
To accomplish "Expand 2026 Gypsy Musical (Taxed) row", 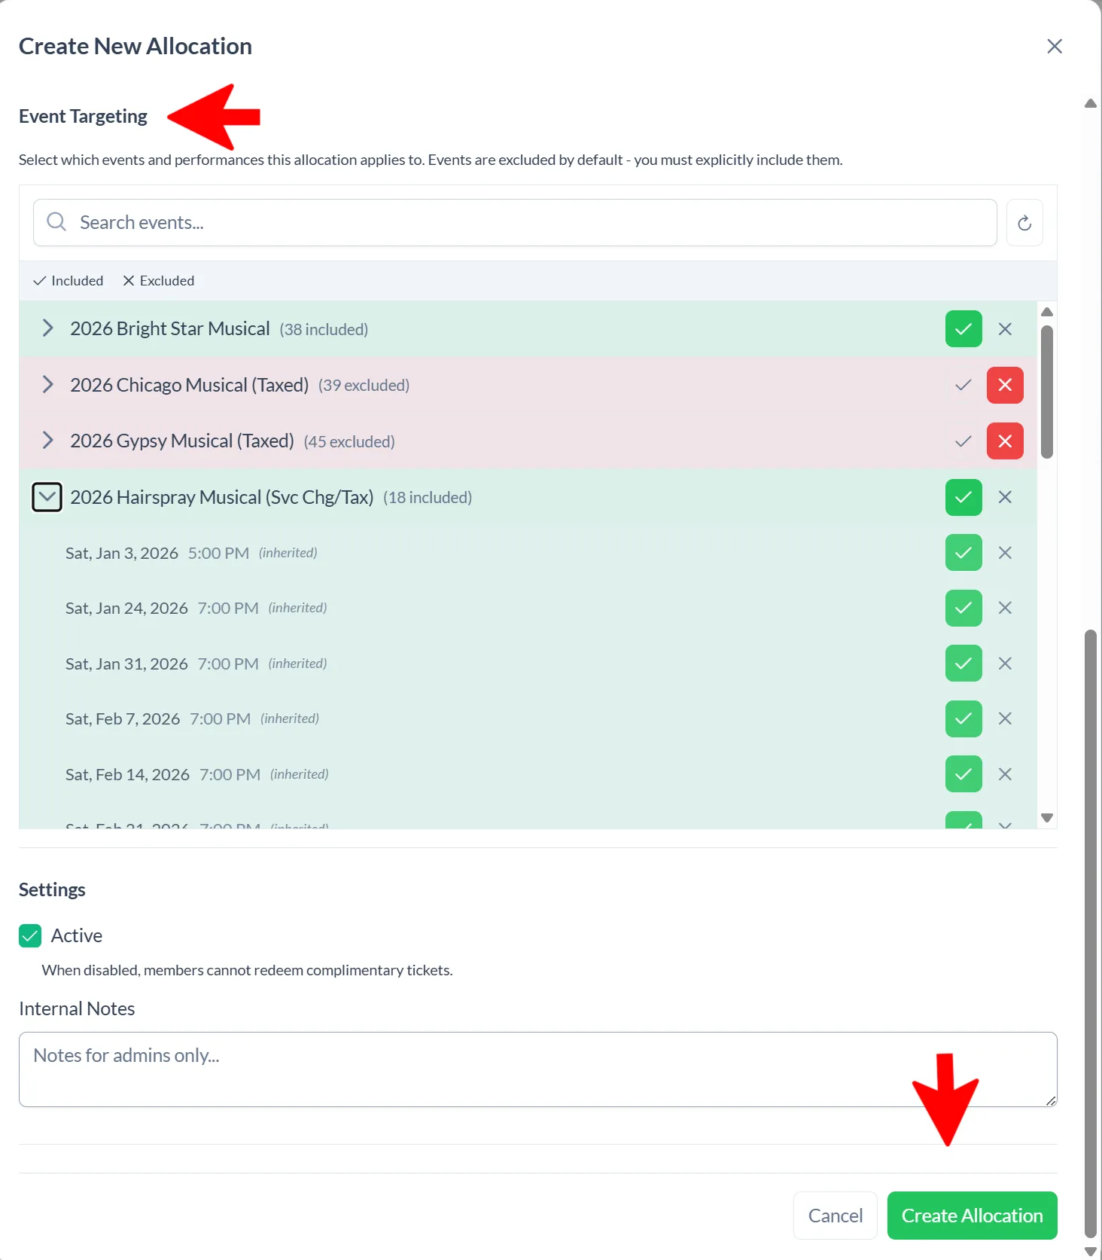I will (x=47, y=441).
